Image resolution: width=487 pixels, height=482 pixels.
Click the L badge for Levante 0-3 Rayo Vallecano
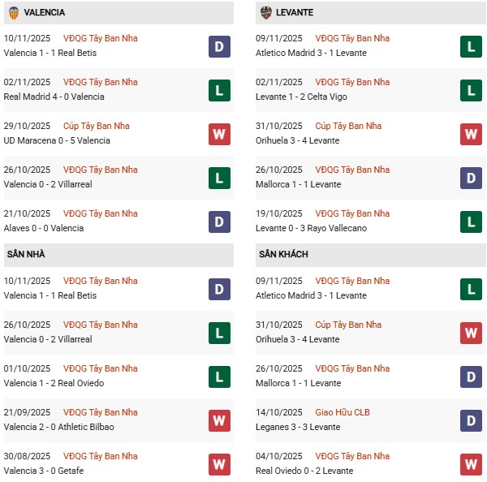(471, 222)
